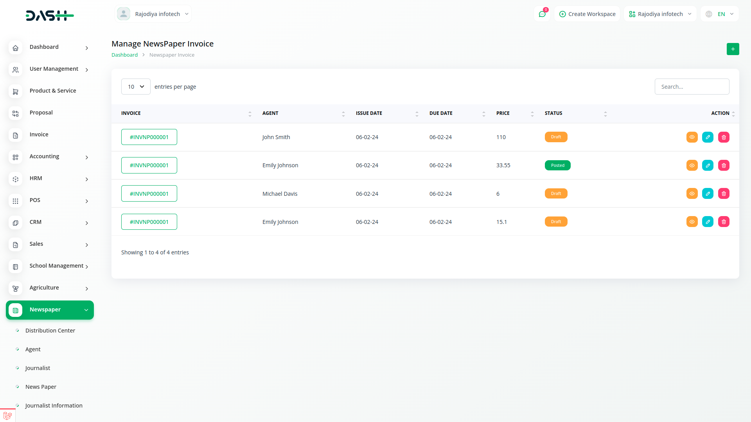
Task: Select Journalist in the Newspaper submenu
Action: pos(38,368)
